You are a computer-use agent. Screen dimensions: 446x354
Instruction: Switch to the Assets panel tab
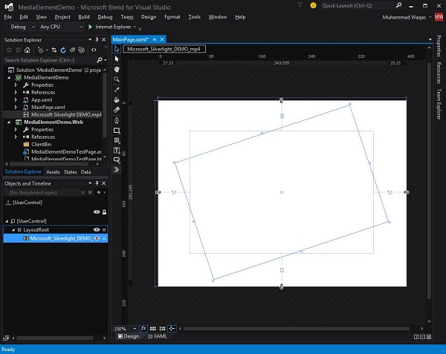pyautogui.click(x=53, y=171)
